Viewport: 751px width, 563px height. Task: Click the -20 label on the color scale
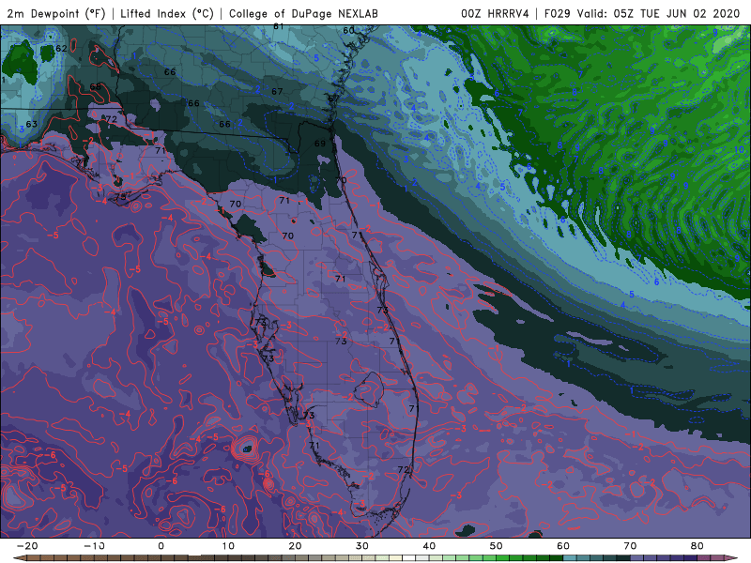27,546
